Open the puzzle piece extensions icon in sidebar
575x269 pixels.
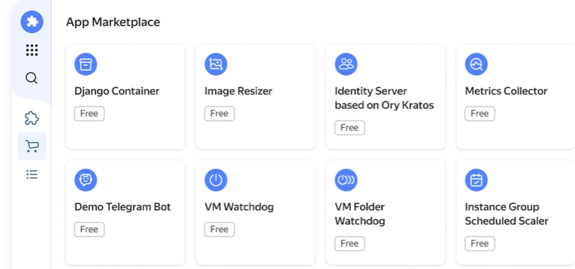pyautogui.click(x=32, y=119)
